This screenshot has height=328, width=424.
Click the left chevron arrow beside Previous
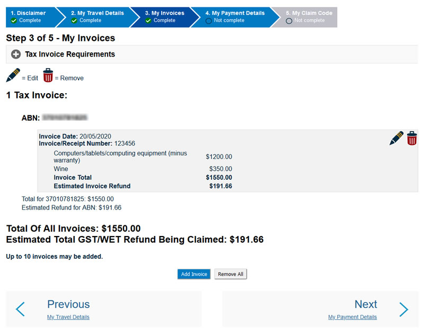(20, 309)
